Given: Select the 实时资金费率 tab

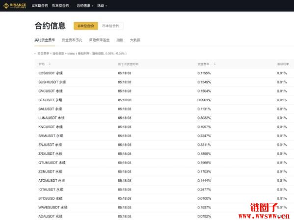Looking at the screenshot, I should pyautogui.click(x=45, y=40).
